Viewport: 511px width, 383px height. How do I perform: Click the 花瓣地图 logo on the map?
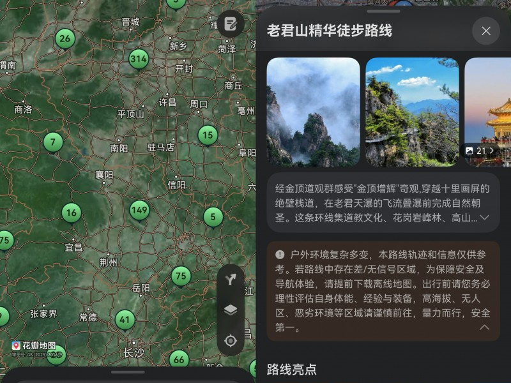[34, 345]
